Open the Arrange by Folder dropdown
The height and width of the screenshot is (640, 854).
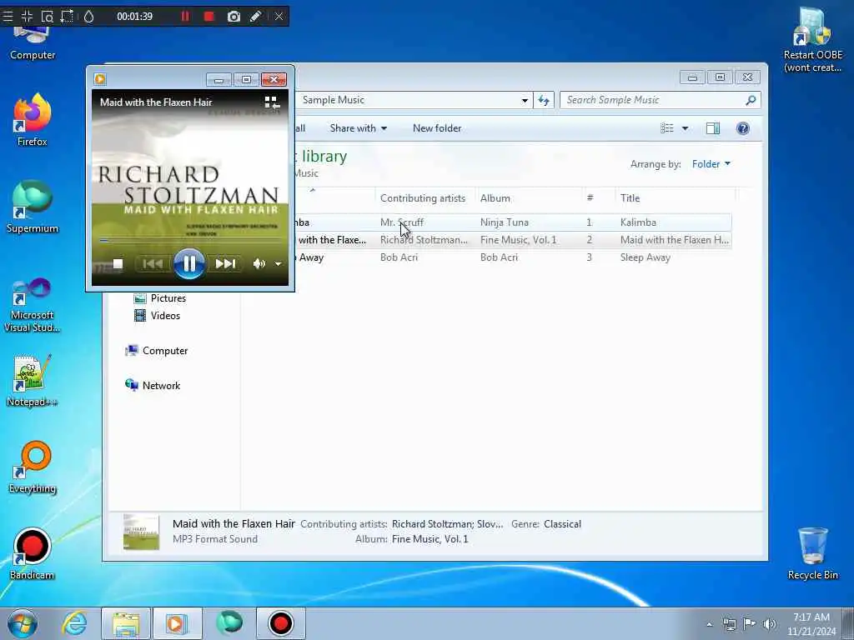(711, 164)
